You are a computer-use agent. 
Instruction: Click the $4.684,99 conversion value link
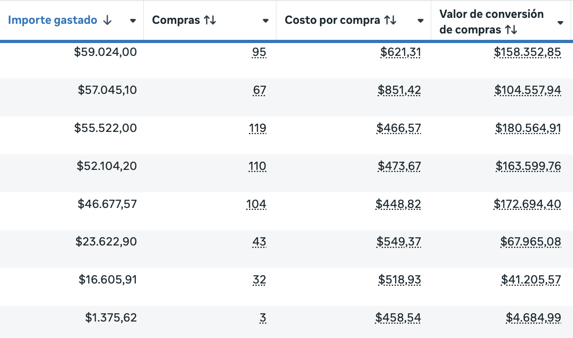533,317
